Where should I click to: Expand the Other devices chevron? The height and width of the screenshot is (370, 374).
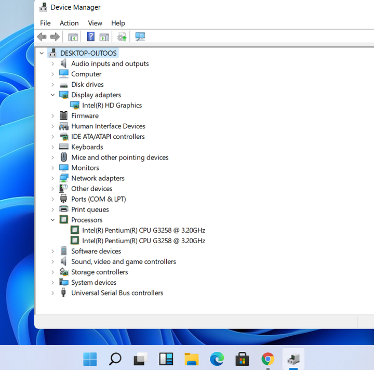point(52,189)
